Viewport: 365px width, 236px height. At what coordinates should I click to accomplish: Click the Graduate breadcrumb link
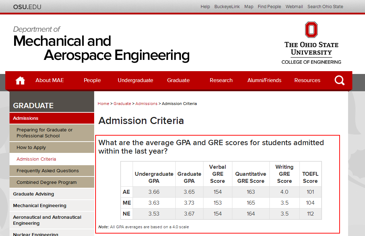122,104
